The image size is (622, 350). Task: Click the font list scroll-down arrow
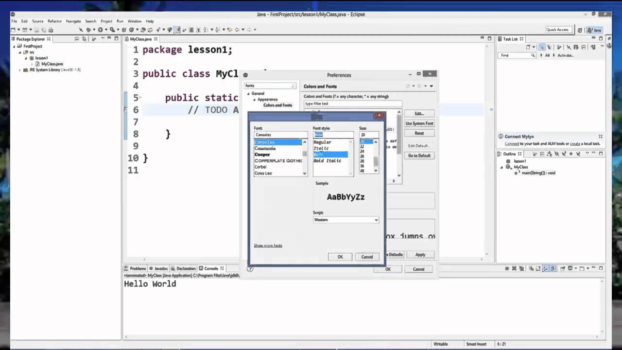click(305, 173)
